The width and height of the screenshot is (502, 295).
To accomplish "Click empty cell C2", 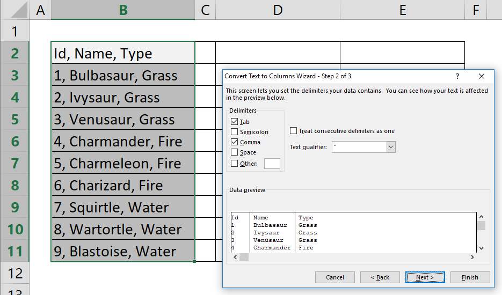I will pos(205,53).
